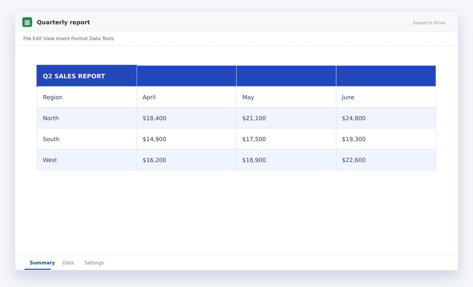
Task: Select the $19,300 cell
Action: [386, 139]
